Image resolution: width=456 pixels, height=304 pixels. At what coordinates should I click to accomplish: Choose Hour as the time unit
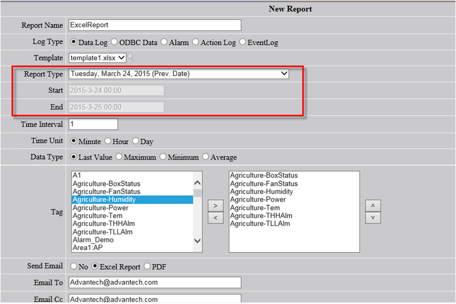pos(108,141)
